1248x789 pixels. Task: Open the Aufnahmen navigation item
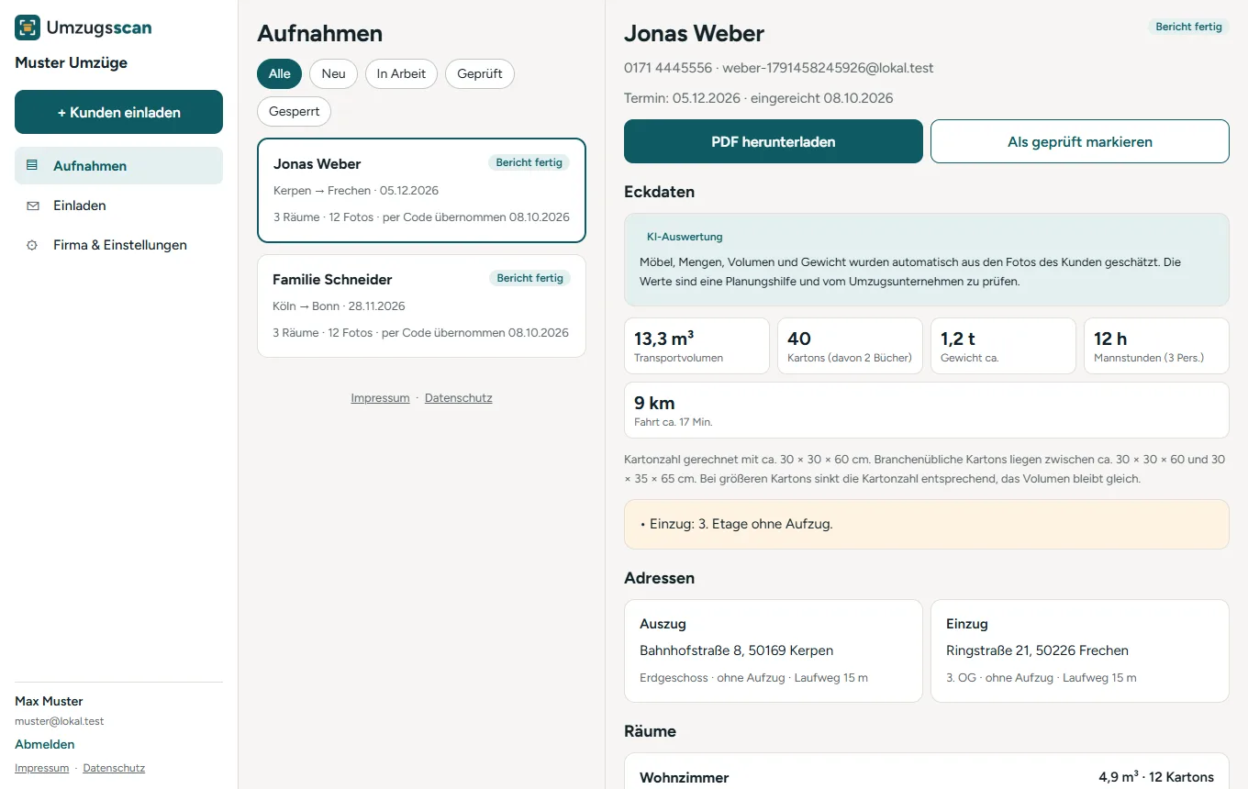coord(118,166)
